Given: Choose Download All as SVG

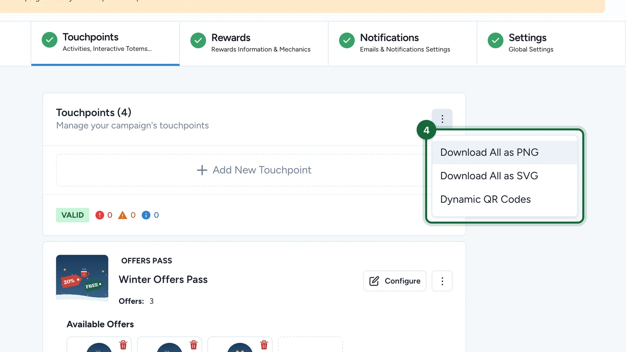Looking at the screenshot, I should [505, 176].
